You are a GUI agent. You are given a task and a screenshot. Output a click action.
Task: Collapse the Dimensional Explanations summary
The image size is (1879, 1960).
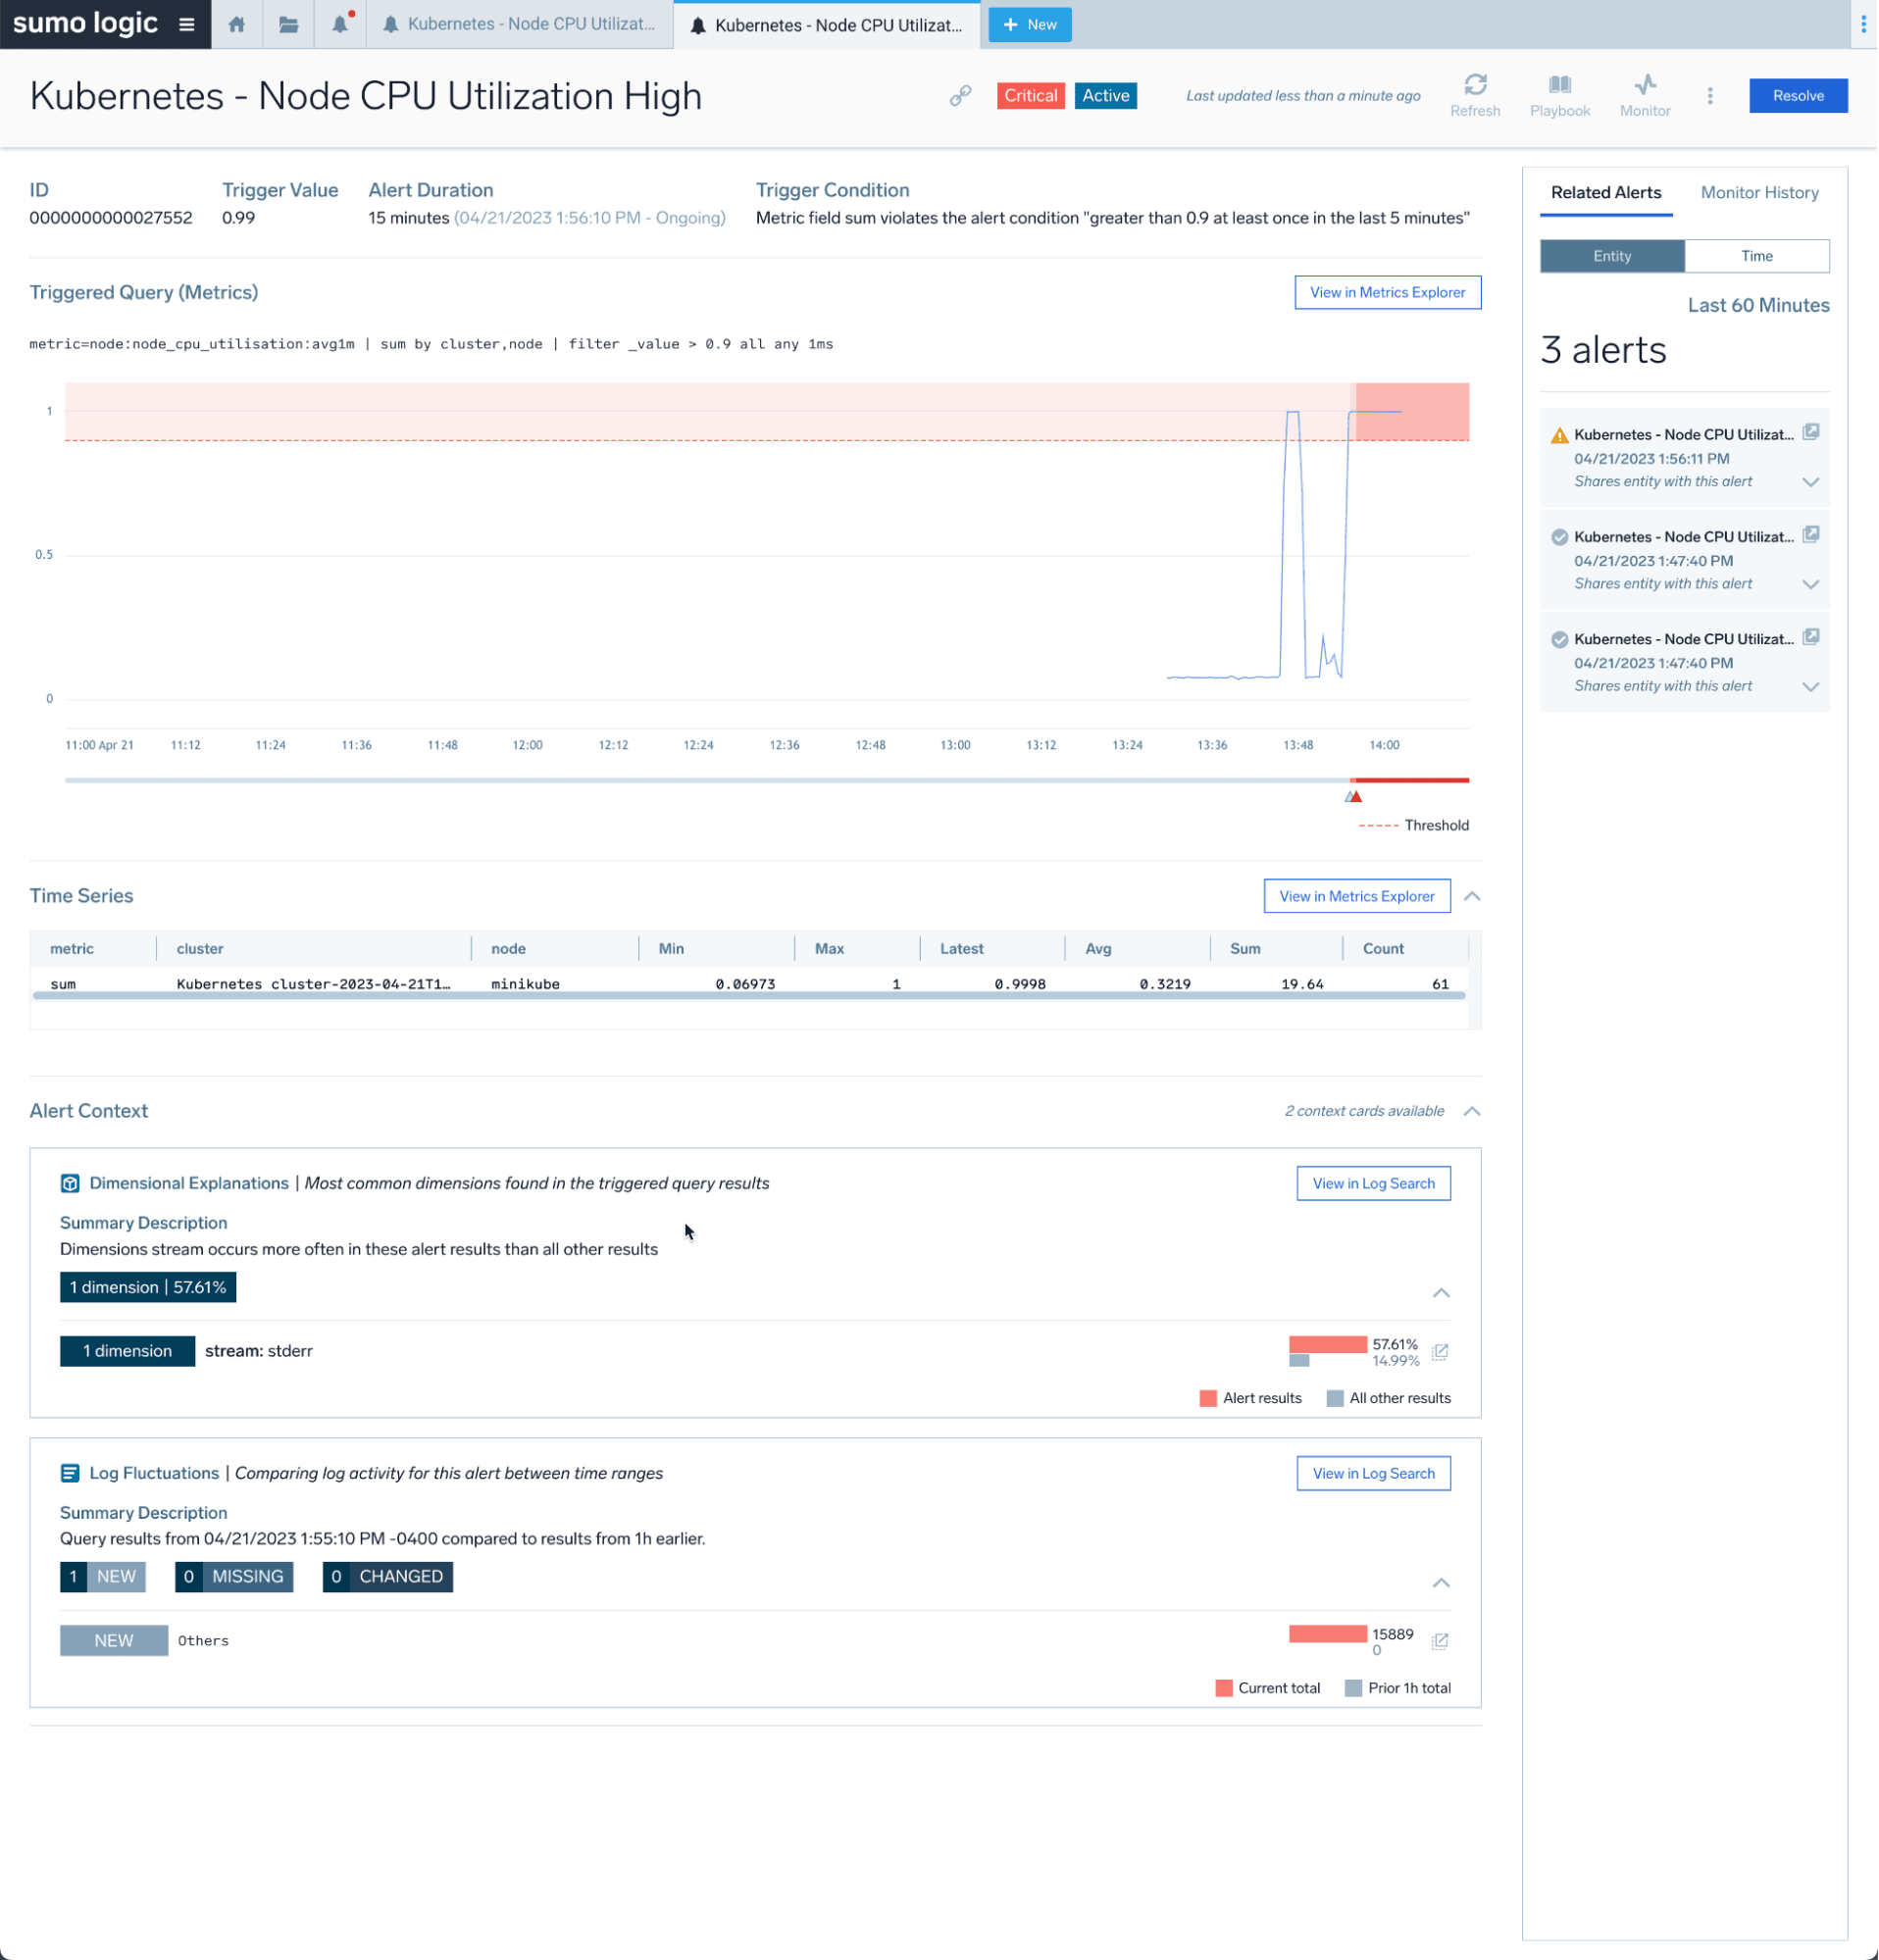coord(1442,1294)
